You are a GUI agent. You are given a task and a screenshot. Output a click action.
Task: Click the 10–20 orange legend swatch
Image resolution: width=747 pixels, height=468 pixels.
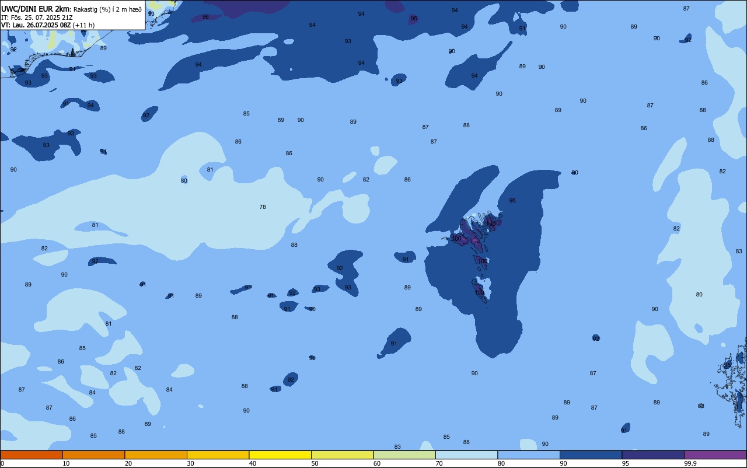[93, 455]
